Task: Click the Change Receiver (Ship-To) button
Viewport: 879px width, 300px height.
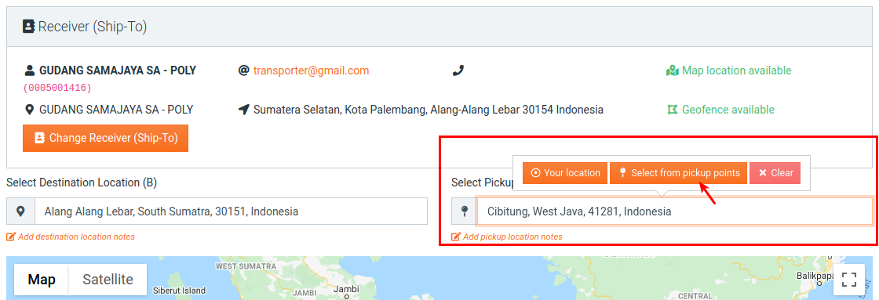Action: (105, 138)
